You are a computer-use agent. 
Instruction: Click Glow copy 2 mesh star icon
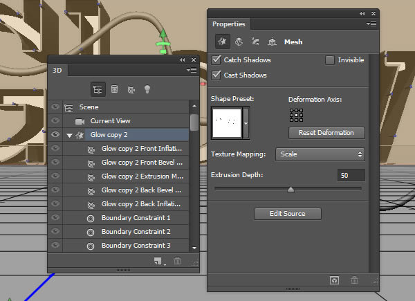coord(80,136)
